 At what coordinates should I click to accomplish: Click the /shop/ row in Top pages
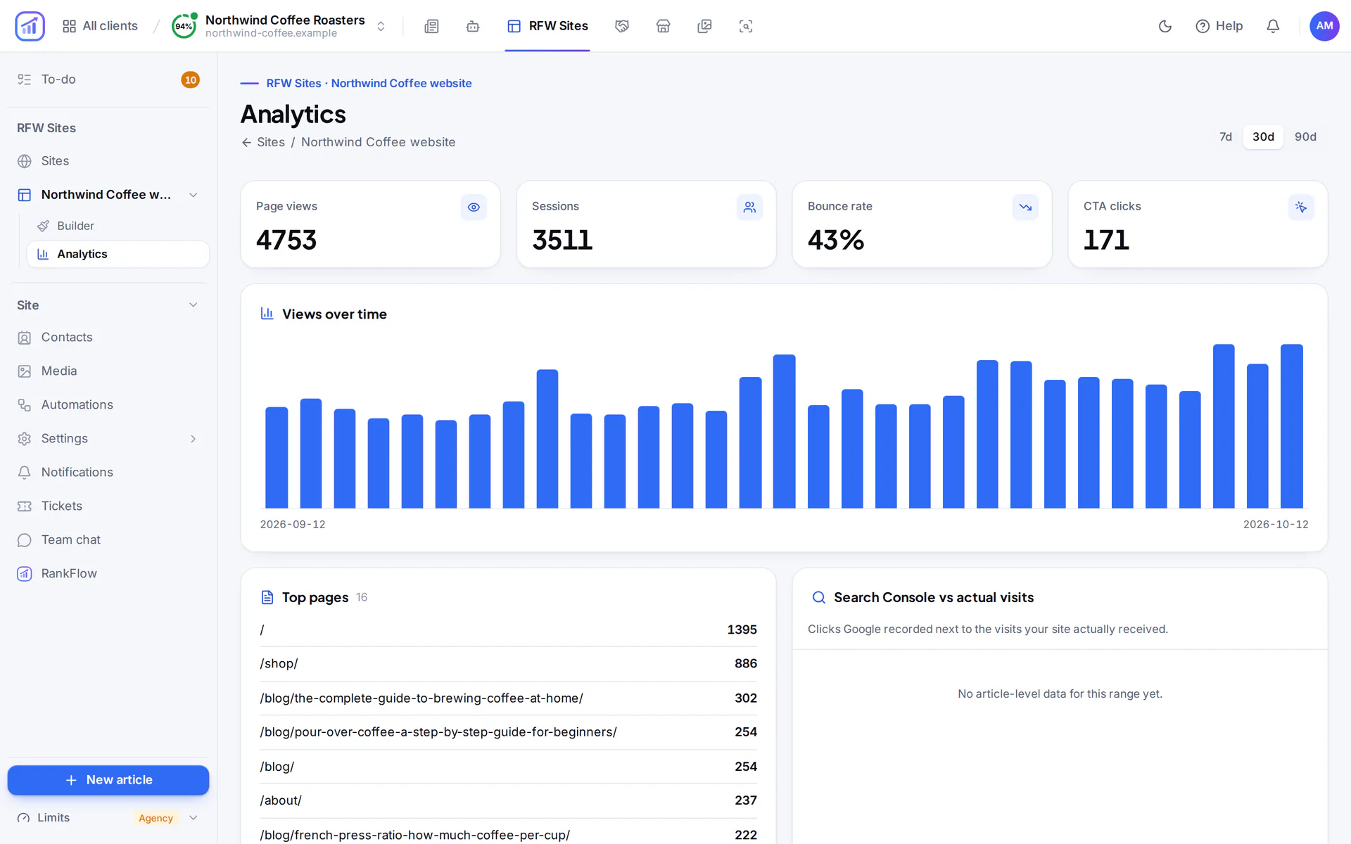click(x=508, y=664)
